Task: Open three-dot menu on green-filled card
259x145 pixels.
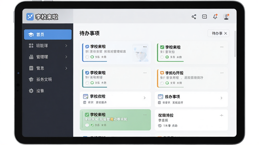Action: [145, 115]
